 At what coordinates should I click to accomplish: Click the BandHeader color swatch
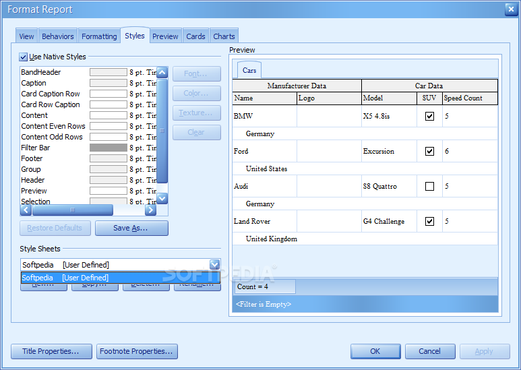109,72
